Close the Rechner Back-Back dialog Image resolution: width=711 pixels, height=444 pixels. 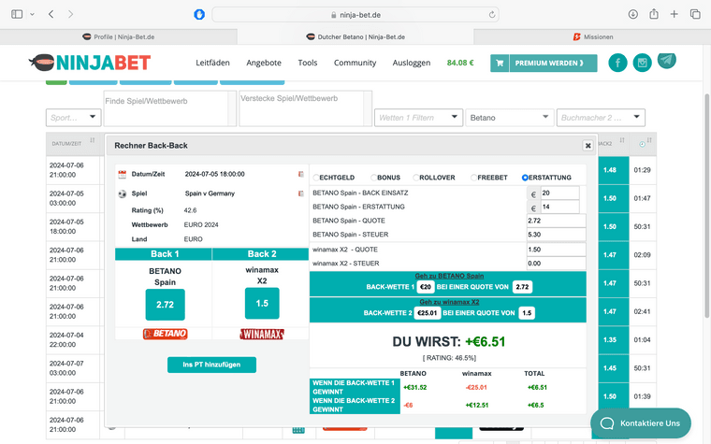coord(588,146)
